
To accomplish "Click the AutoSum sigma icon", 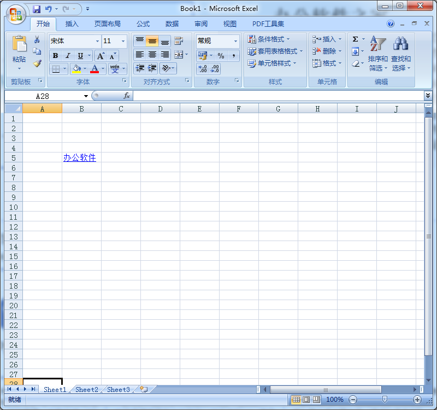I will [356, 39].
